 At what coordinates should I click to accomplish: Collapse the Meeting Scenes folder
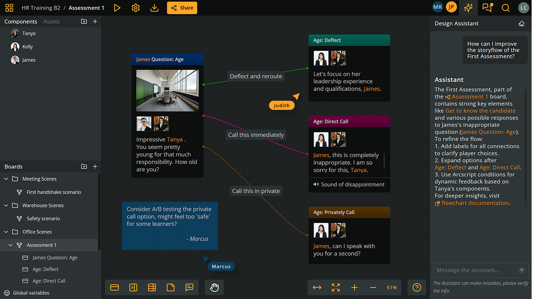6,179
